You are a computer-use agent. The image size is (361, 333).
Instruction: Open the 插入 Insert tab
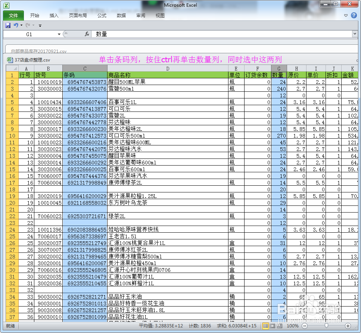click(x=54, y=15)
